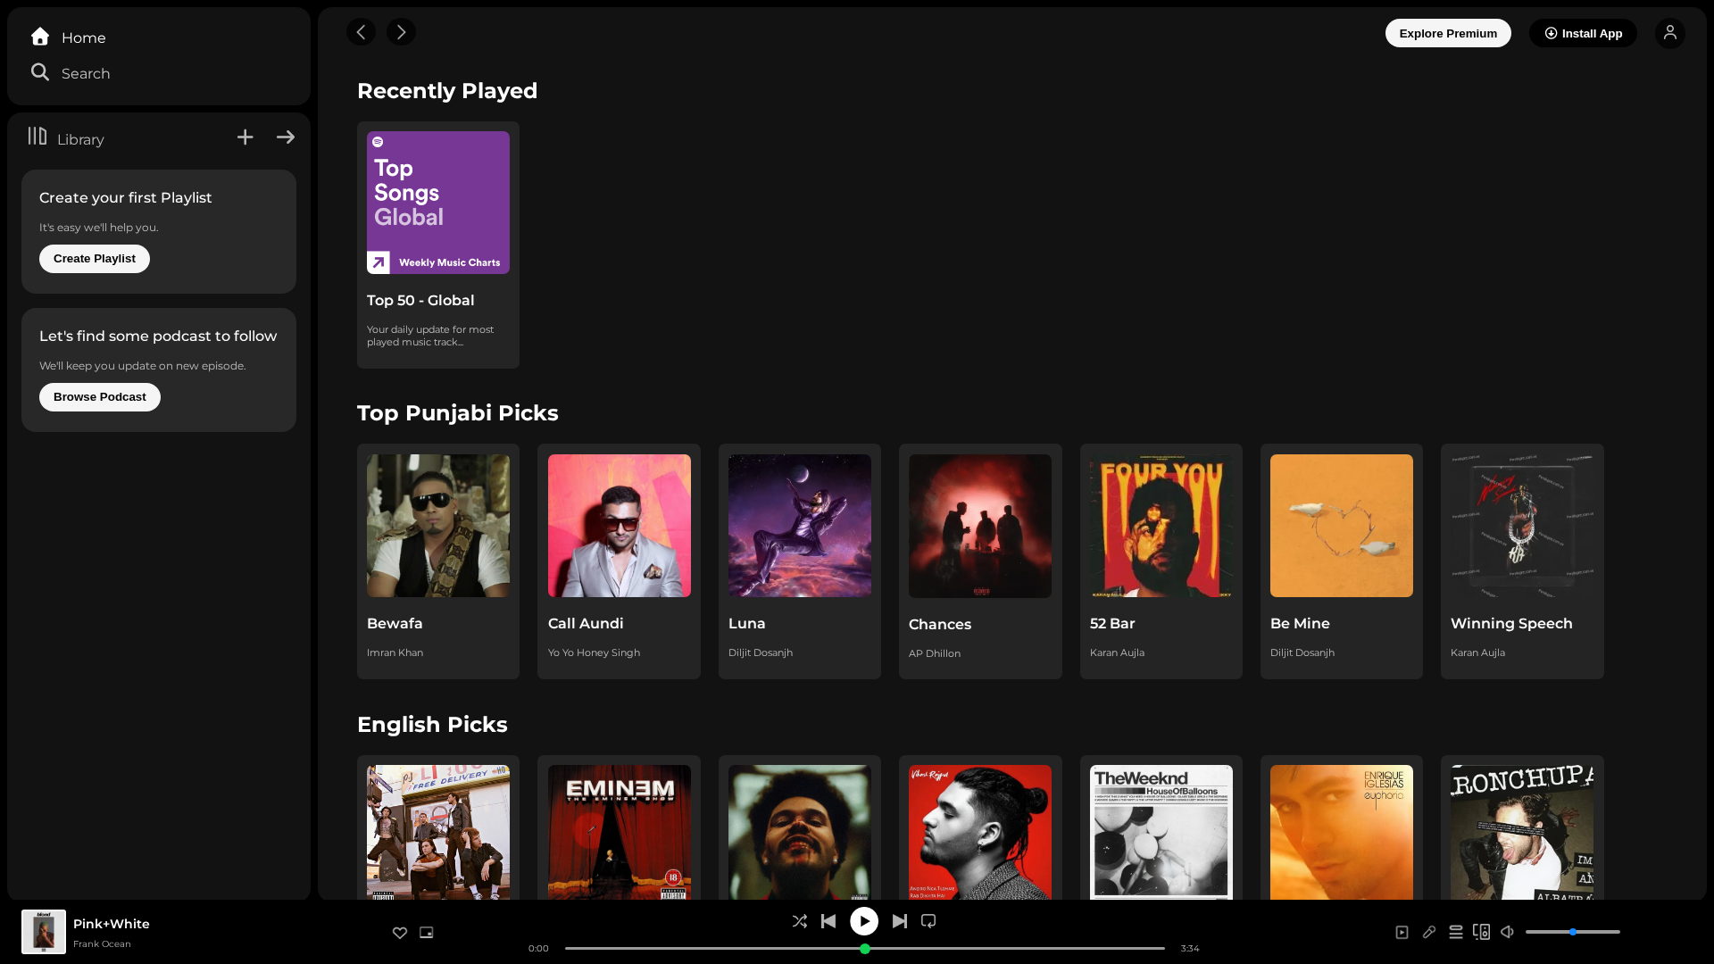Open the RONCHUPA album cover
Screen dimensions: 1714x964
click(1522, 832)
